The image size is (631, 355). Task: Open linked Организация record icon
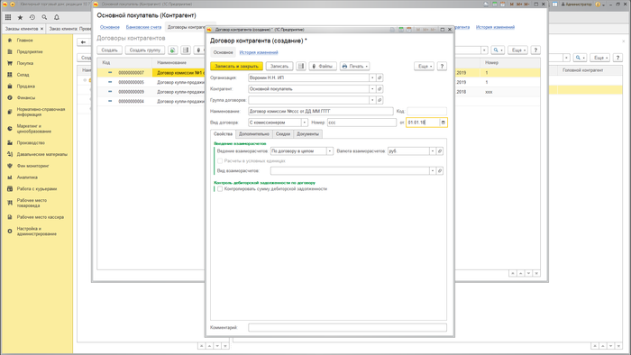pyautogui.click(x=380, y=77)
